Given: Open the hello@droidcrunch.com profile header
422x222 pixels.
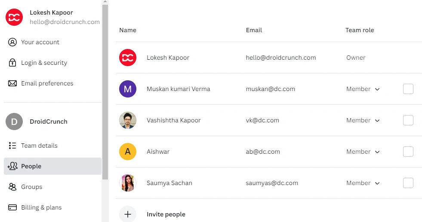Looking at the screenshot, I should pyautogui.click(x=53, y=17).
